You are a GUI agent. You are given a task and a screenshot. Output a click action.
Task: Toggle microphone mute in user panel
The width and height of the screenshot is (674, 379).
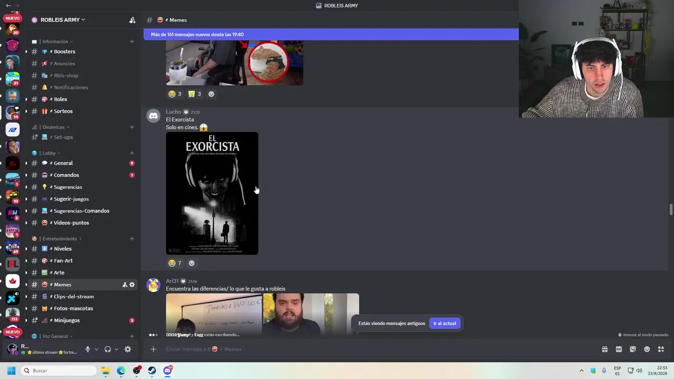click(x=87, y=349)
